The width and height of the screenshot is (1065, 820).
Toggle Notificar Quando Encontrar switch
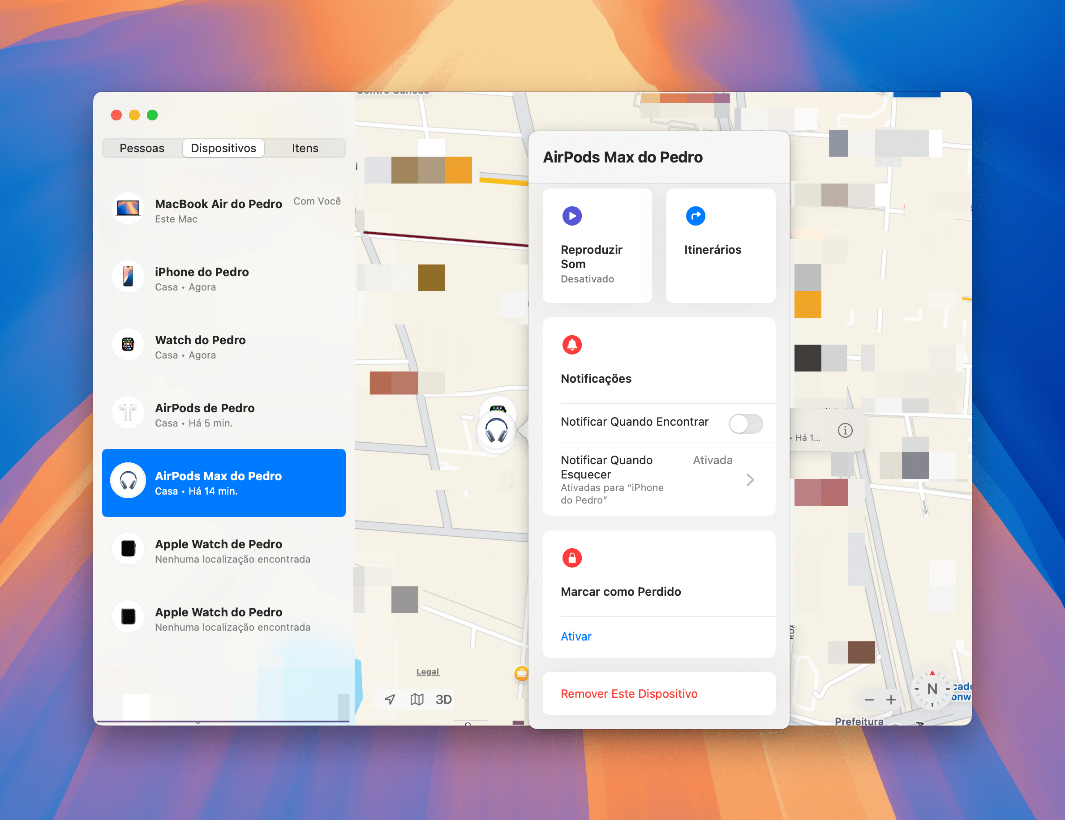746,423
